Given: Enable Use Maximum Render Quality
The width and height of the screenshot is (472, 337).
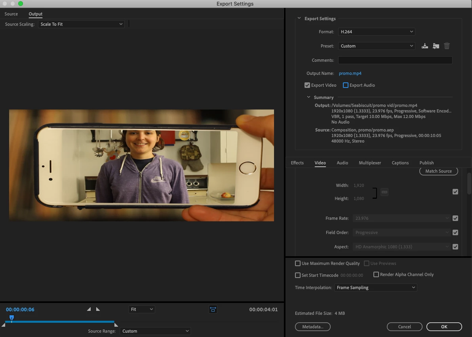Looking at the screenshot, I should pos(298,263).
